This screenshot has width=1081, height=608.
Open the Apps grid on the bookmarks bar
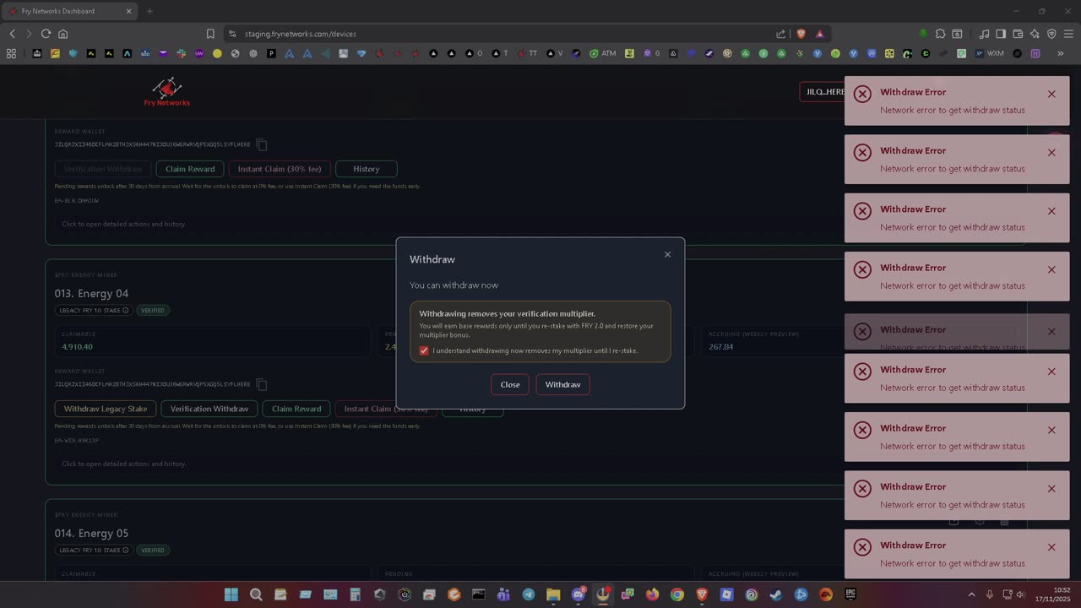(11, 53)
